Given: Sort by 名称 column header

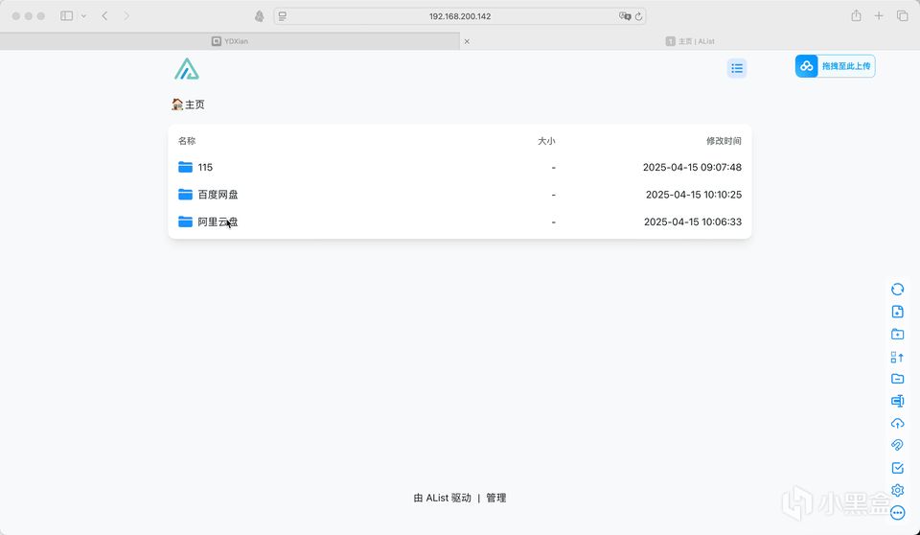Looking at the screenshot, I should pyautogui.click(x=187, y=141).
